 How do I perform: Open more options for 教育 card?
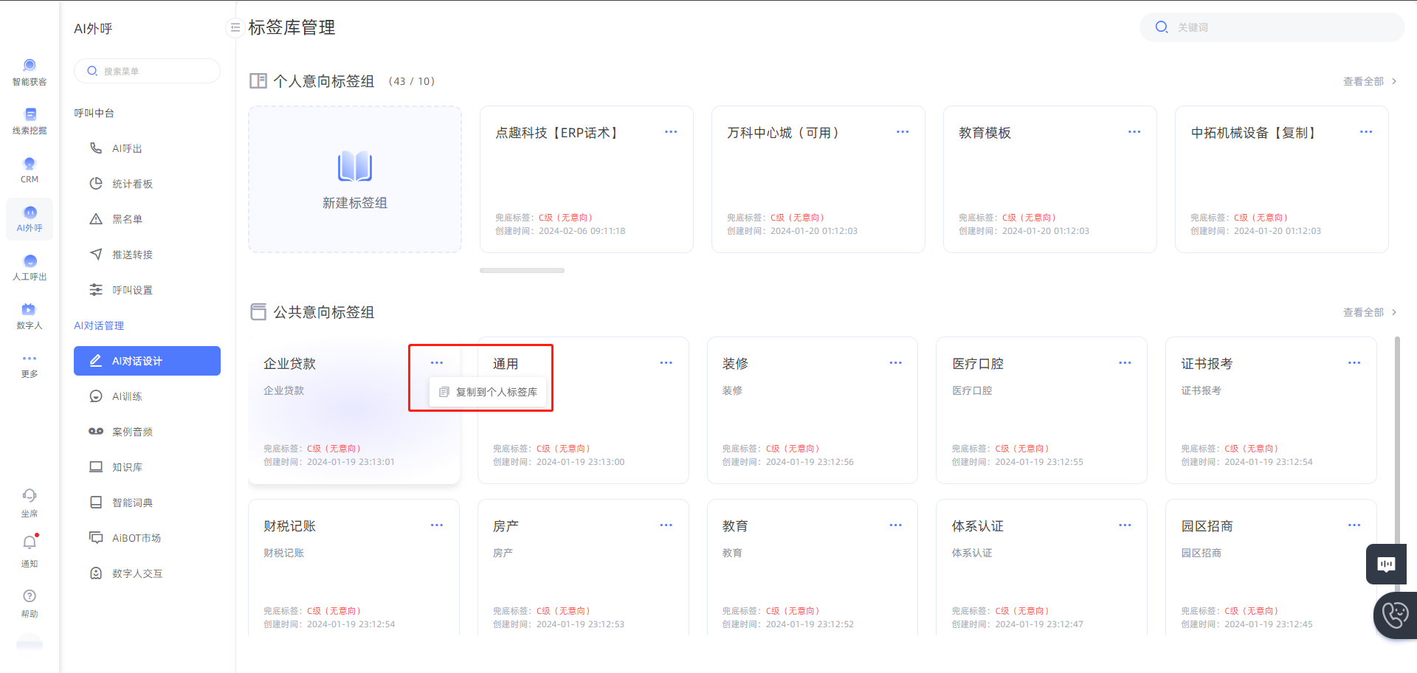tap(896, 525)
